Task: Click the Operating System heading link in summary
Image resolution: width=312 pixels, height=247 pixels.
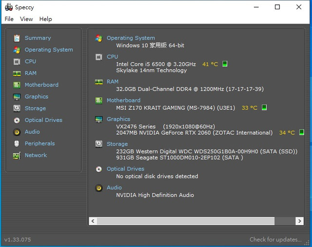Action: [x=131, y=38]
